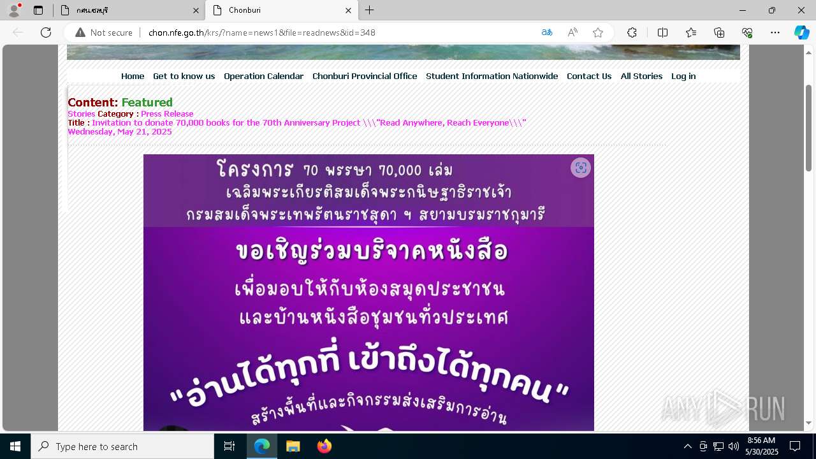
Task: Open a new tab with plus button
Action: [x=369, y=10]
